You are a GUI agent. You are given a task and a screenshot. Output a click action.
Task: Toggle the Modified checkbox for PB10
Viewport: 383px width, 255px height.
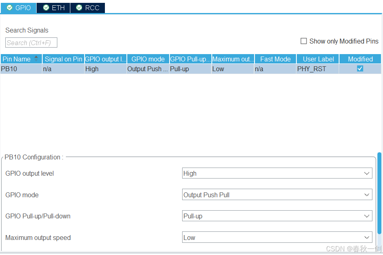[360, 69]
